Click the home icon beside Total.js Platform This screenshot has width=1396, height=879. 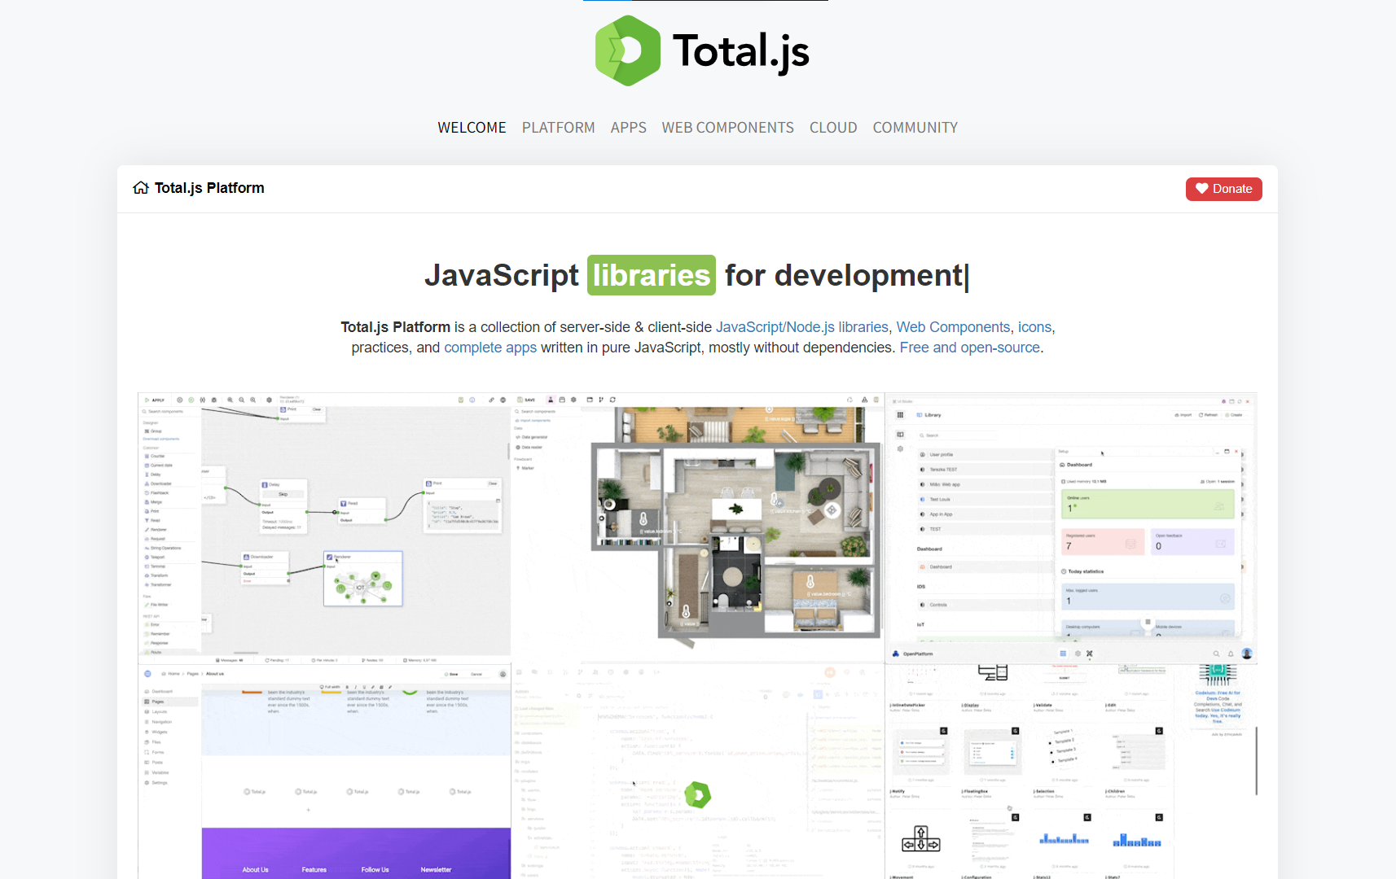[x=141, y=187]
